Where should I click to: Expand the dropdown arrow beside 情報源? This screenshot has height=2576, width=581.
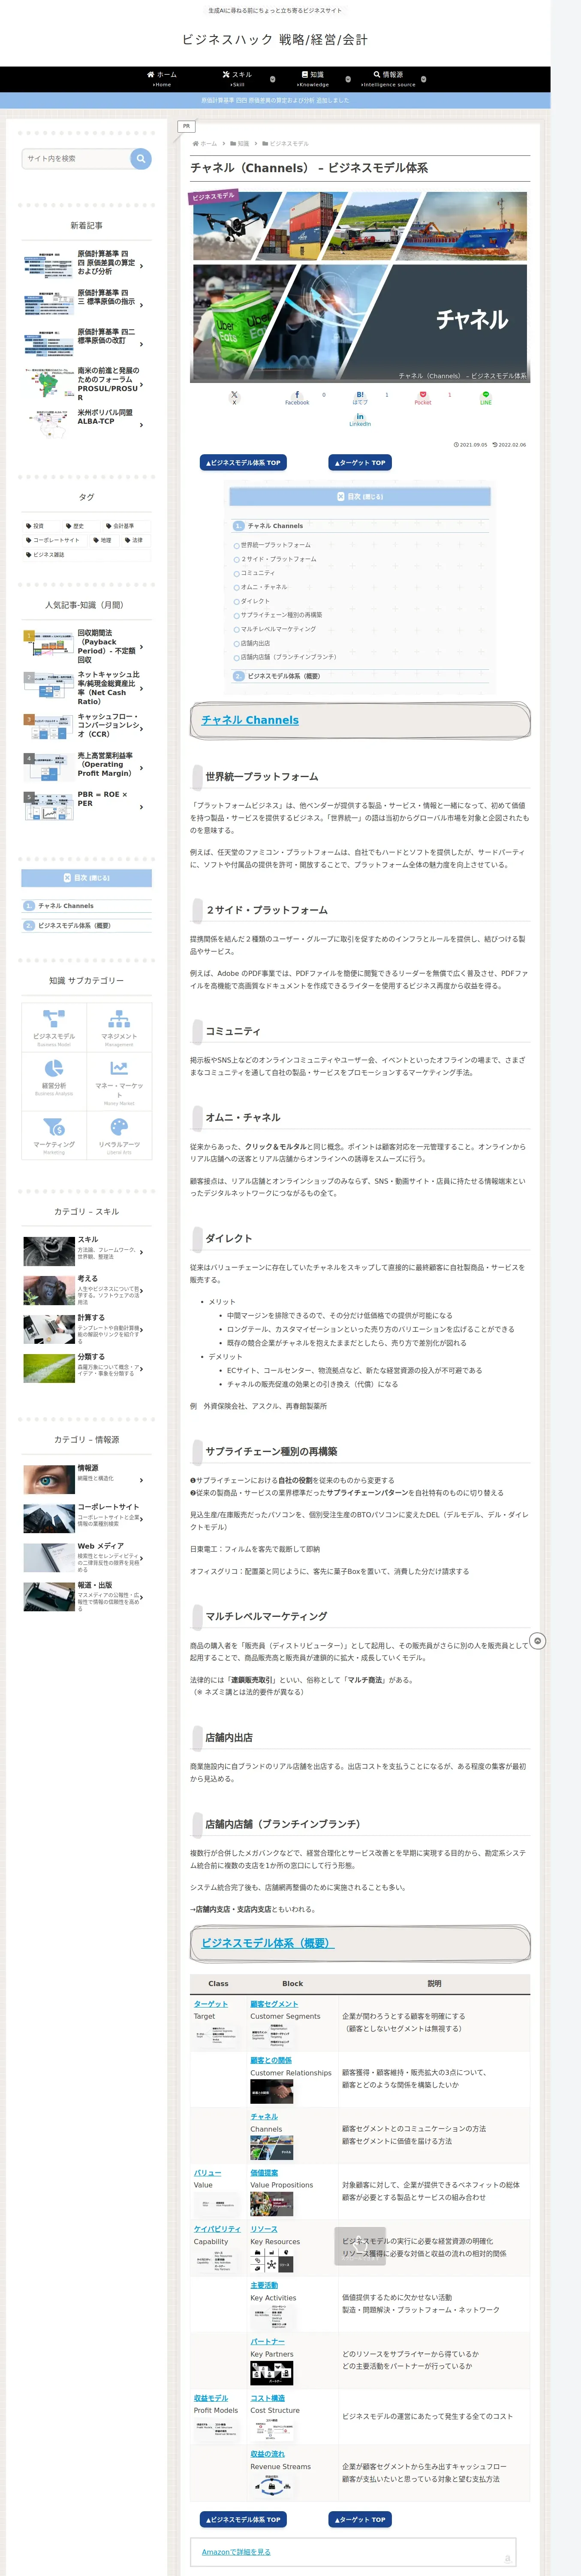(423, 79)
